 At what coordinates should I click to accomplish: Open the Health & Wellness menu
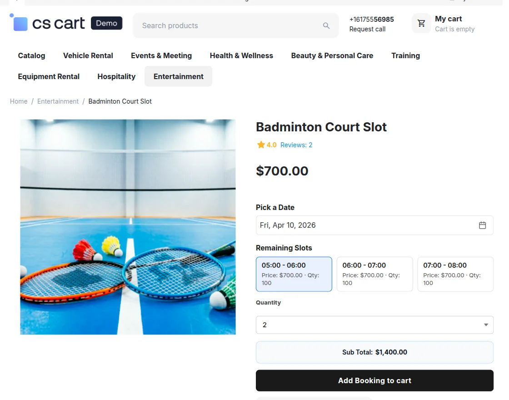tap(241, 55)
